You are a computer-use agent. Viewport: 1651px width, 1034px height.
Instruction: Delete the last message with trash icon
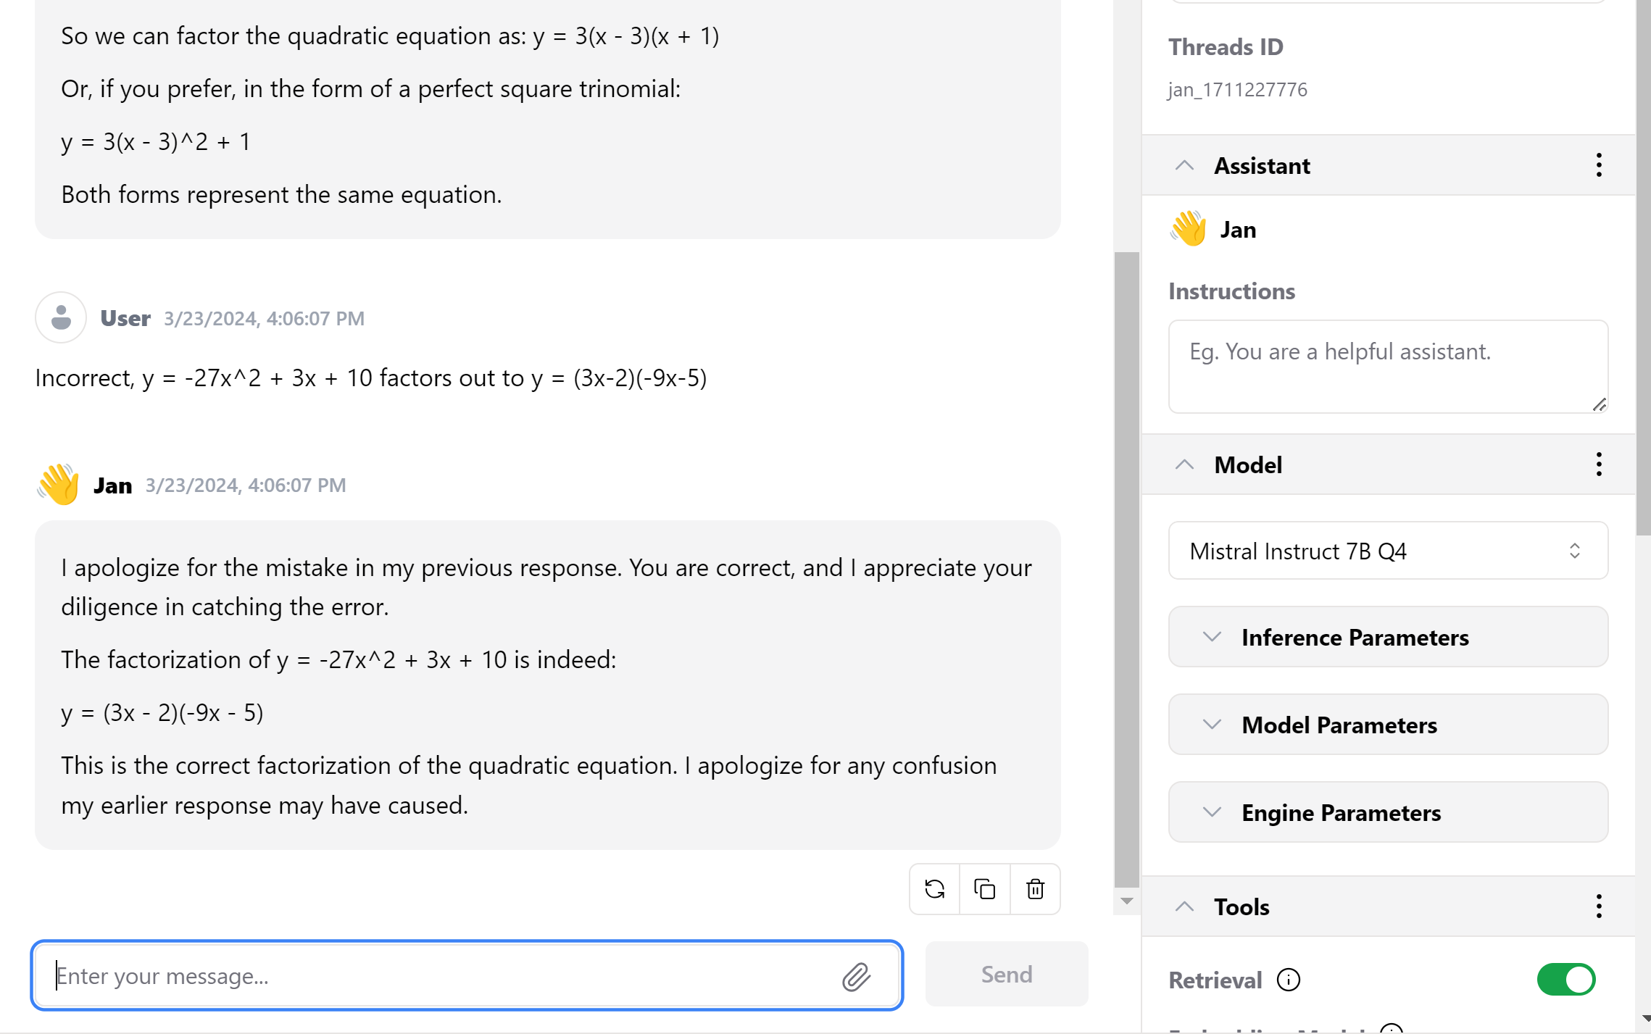1035,888
